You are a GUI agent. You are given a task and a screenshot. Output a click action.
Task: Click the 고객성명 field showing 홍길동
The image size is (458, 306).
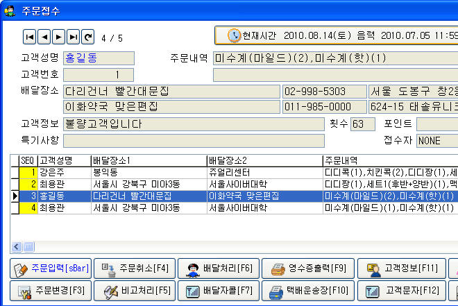(99, 58)
